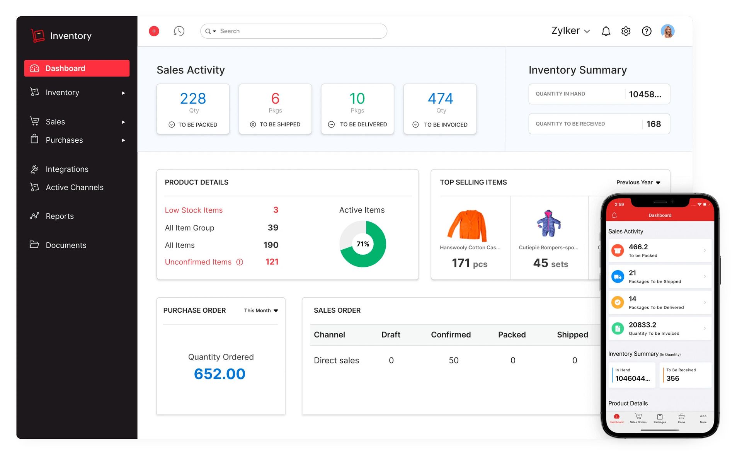Screen dimensions: 742x460
Task: Open the Sales menu item
Action: tap(55, 121)
